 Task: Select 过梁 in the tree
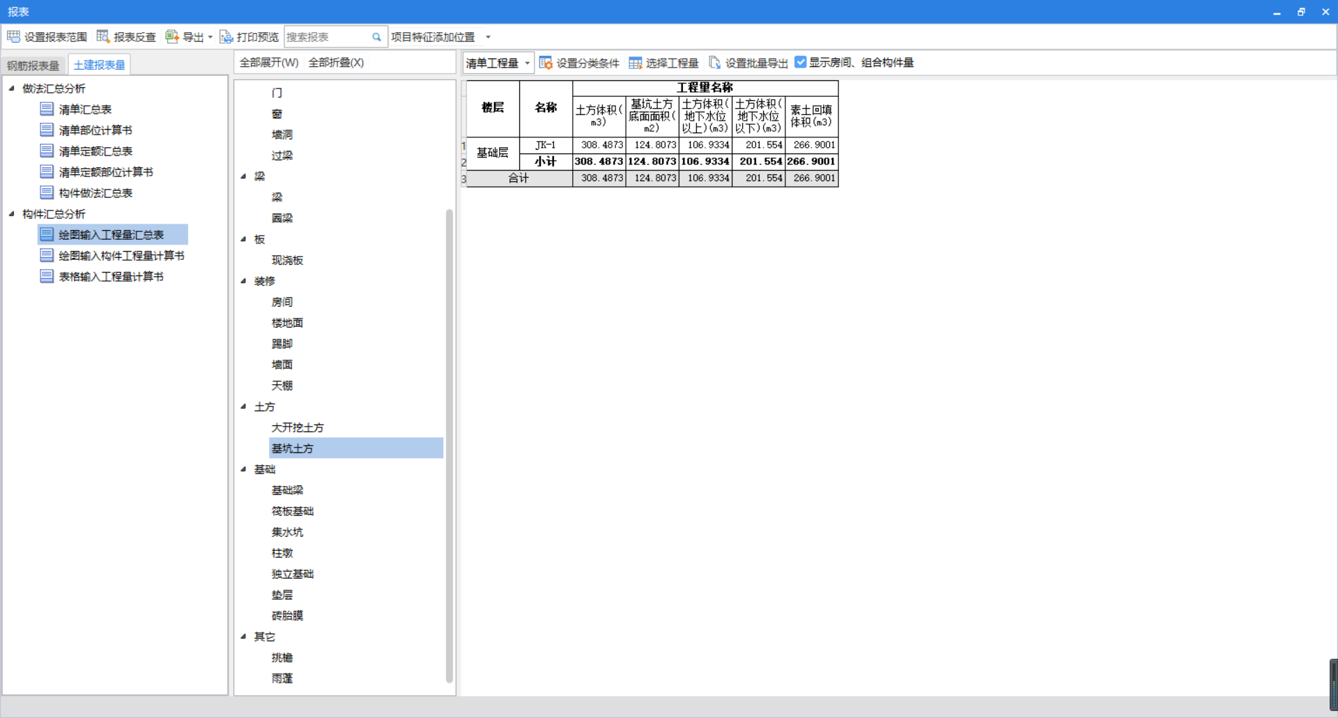click(x=282, y=155)
